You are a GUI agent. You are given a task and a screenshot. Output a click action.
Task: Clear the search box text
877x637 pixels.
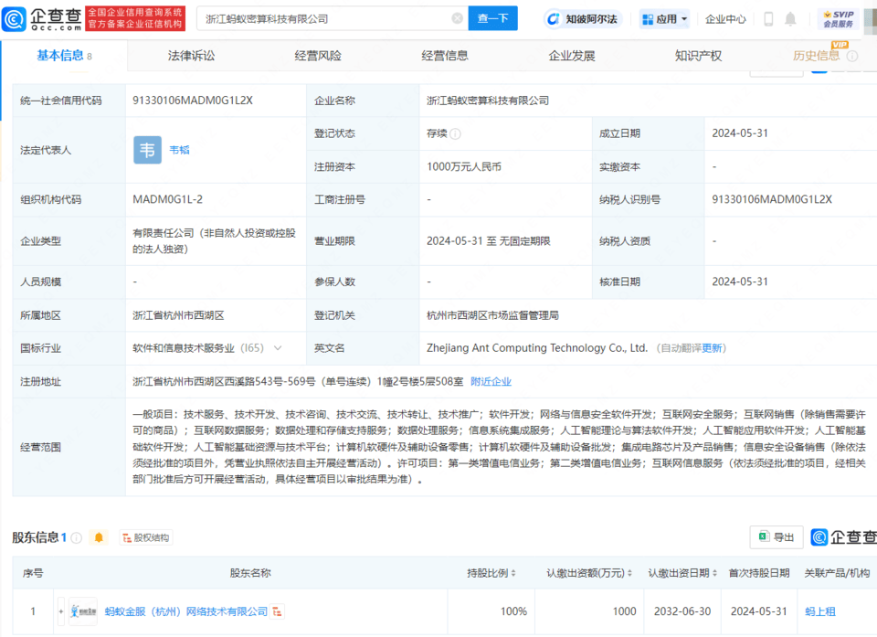tap(457, 18)
